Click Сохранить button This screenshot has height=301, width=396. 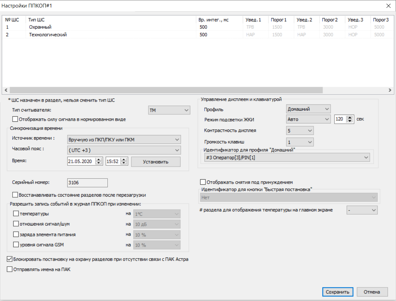point(337,292)
